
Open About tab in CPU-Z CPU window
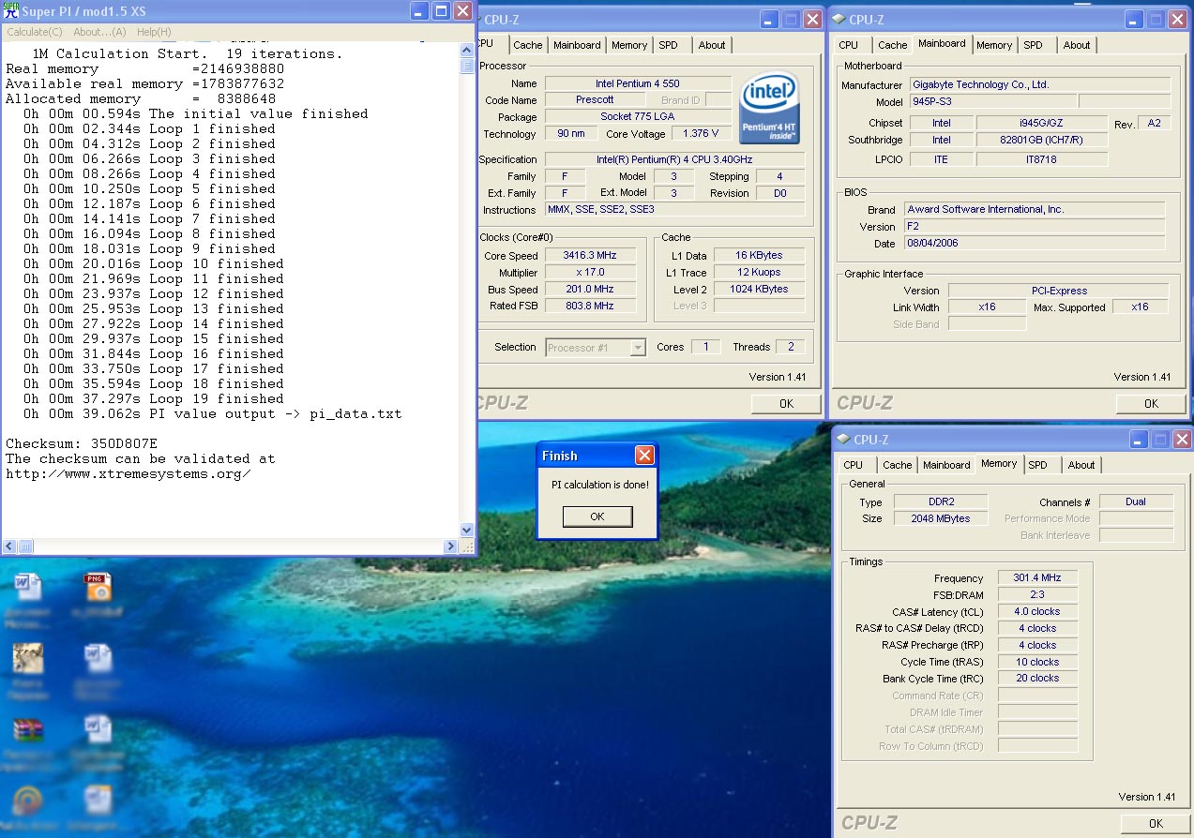[x=712, y=45]
